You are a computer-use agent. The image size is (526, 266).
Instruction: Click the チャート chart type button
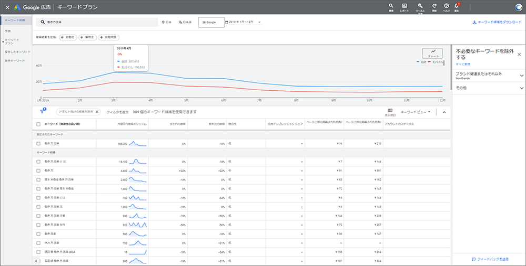pyautogui.click(x=432, y=53)
